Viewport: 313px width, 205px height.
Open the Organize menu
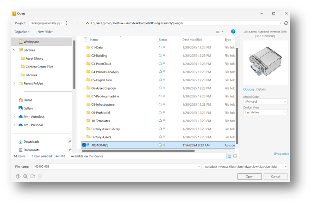[x=22, y=32]
